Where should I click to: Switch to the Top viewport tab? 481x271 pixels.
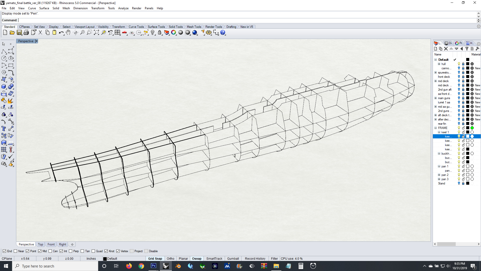[x=41, y=244]
